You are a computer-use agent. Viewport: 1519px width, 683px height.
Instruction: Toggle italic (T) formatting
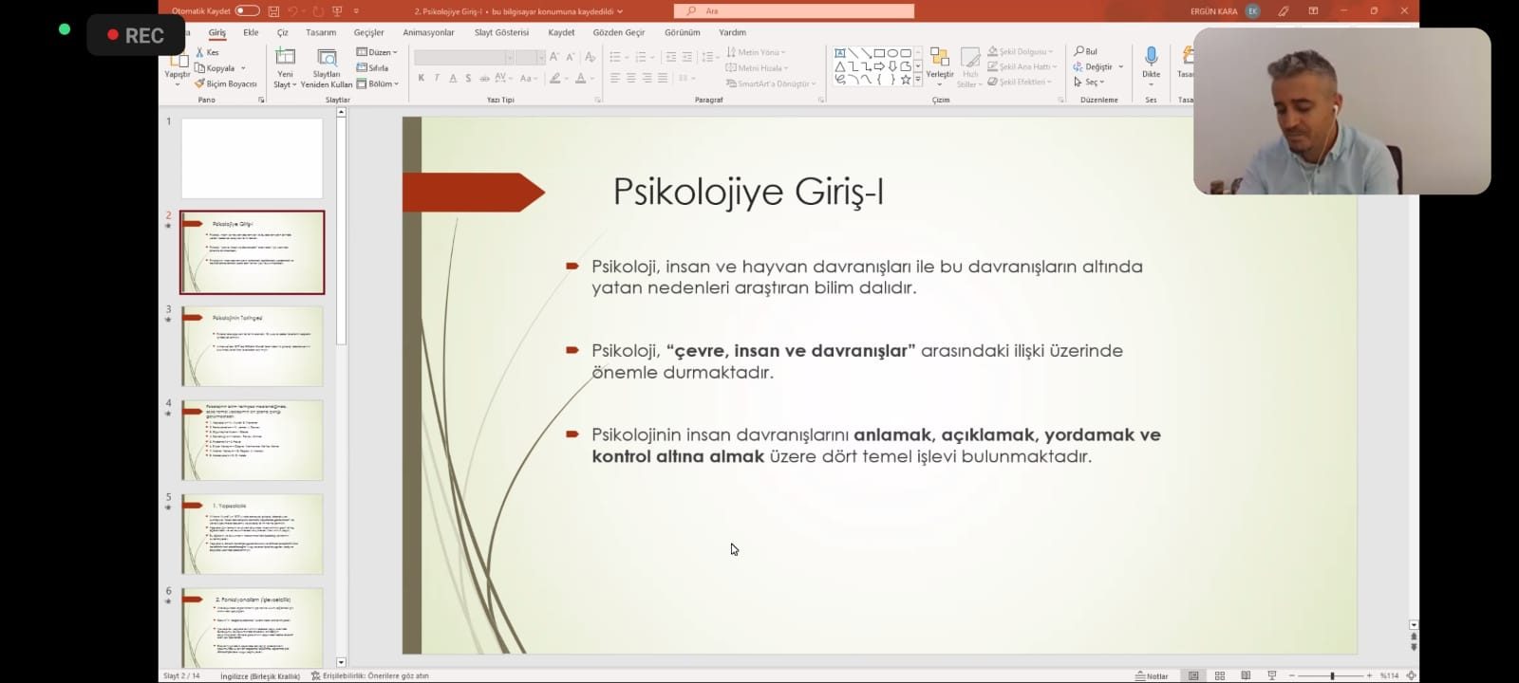coord(437,79)
